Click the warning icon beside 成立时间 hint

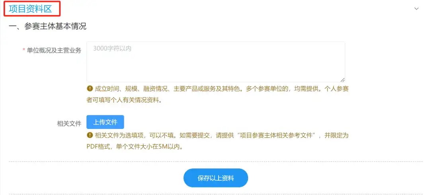pos(90,88)
